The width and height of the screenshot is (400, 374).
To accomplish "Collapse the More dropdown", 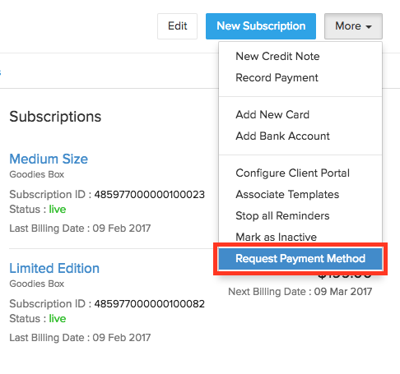I will coord(353,26).
